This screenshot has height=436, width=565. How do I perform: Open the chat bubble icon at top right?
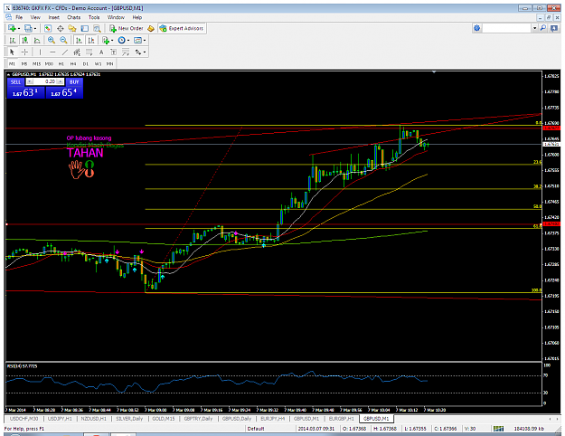point(554,28)
